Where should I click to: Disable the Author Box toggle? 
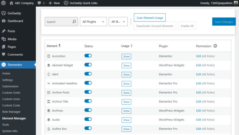click(88, 128)
